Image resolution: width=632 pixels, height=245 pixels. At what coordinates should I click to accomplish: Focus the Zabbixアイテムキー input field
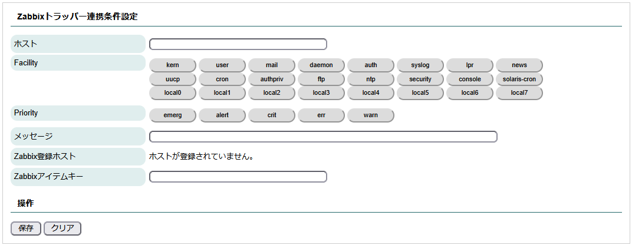[x=238, y=177]
